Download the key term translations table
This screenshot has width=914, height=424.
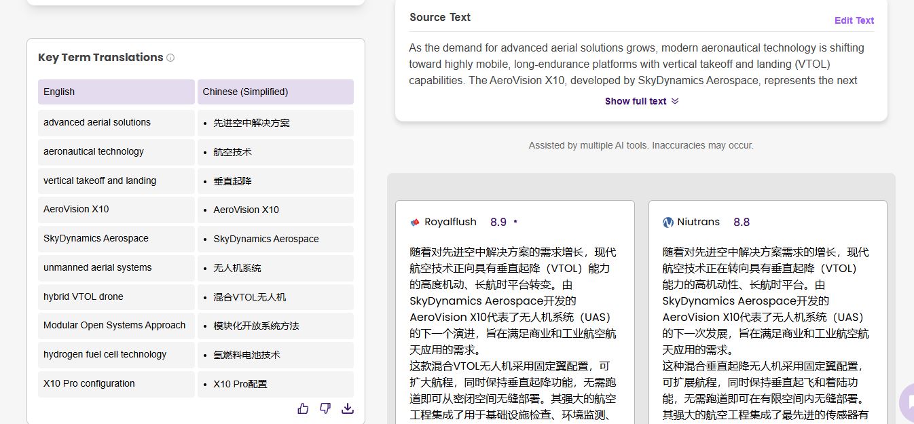coord(348,408)
